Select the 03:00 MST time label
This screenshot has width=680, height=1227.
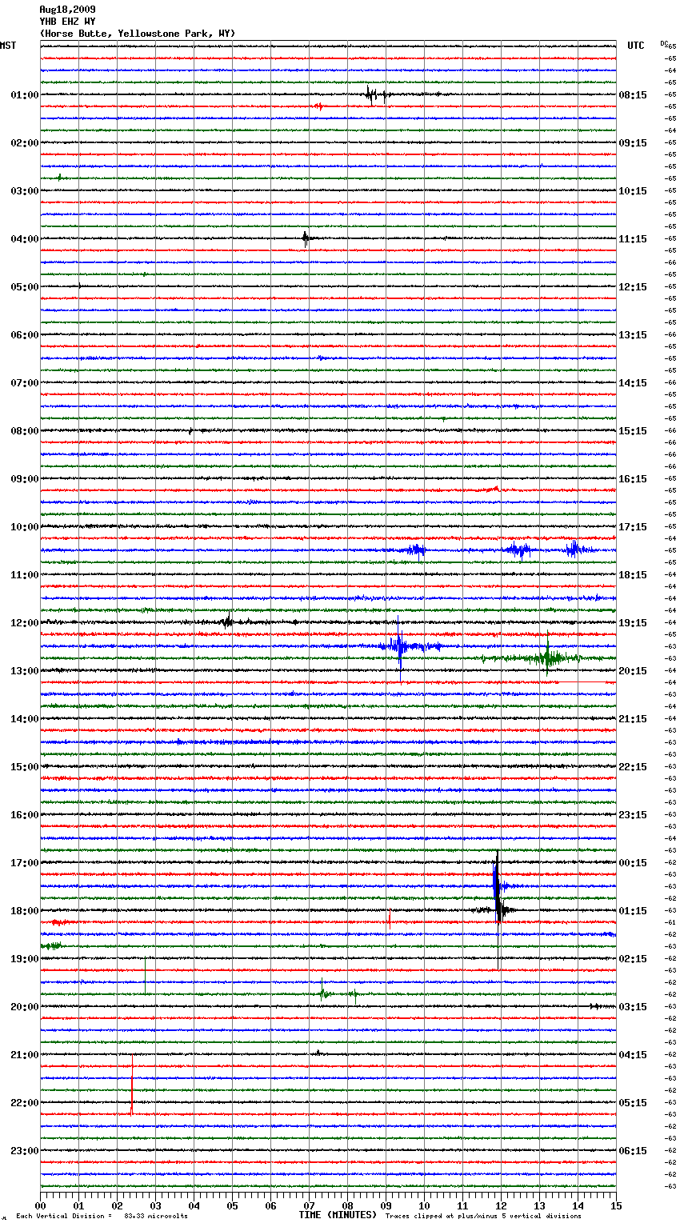24,191
